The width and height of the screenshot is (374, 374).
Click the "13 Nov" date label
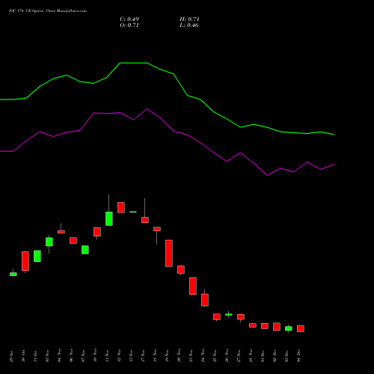click(x=131, y=356)
